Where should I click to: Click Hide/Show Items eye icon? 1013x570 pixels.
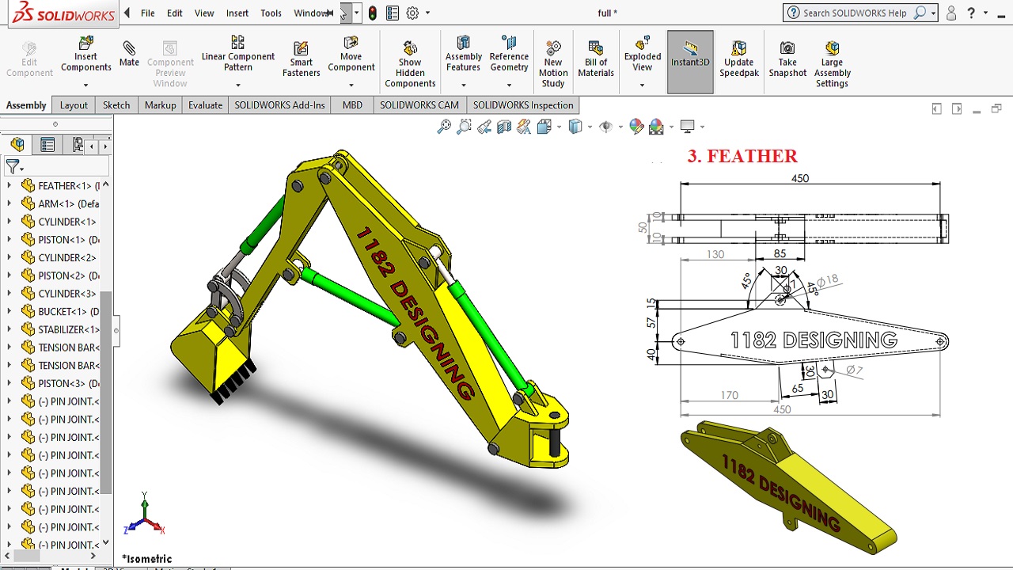coord(606,126)
